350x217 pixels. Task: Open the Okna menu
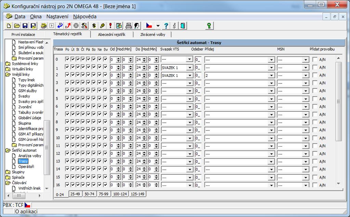(x=36, y=16)
